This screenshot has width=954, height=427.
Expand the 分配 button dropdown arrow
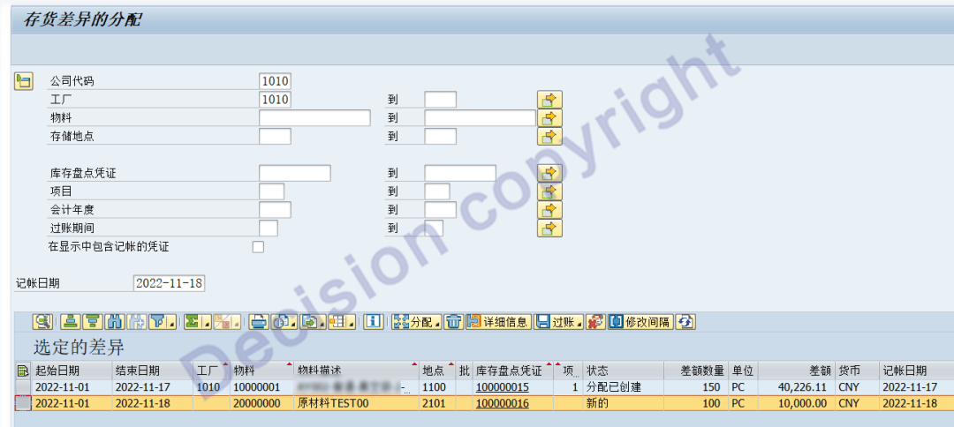coord(437,323)
